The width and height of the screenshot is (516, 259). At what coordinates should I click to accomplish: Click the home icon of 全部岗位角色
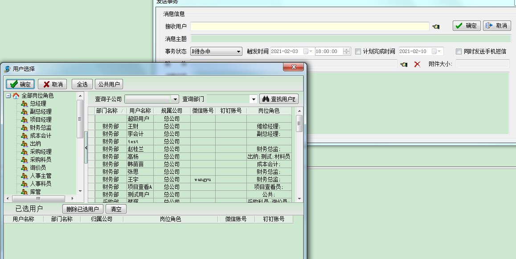click(16, 96)
